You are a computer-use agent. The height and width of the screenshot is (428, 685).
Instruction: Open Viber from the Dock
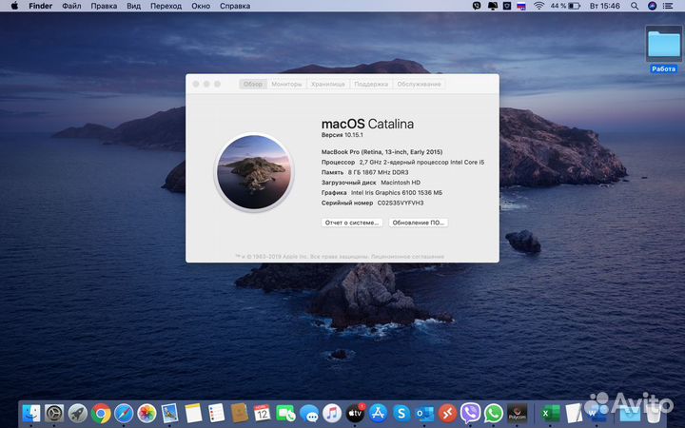pyautogui.click(x=471, y=413)
